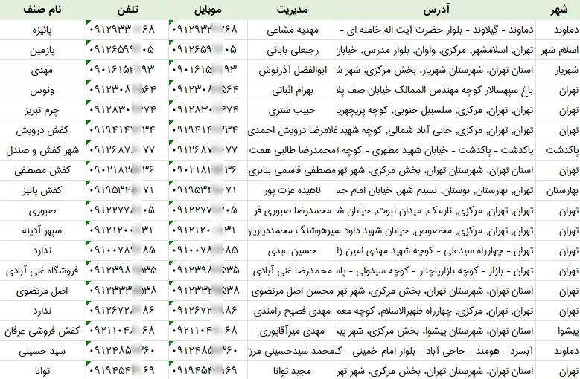580x379 pixels.
Task: Click city cell پیشوا
Action: pos(558,331)
